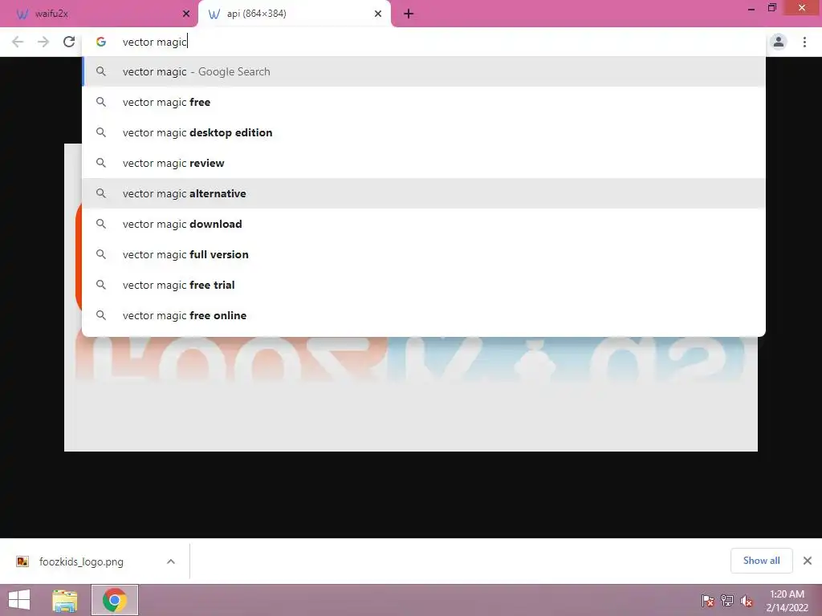The height and width of the screenshot is (616, 822).
Task: Select 'vector magic free trial' suggestion
Action: point(424,285)
